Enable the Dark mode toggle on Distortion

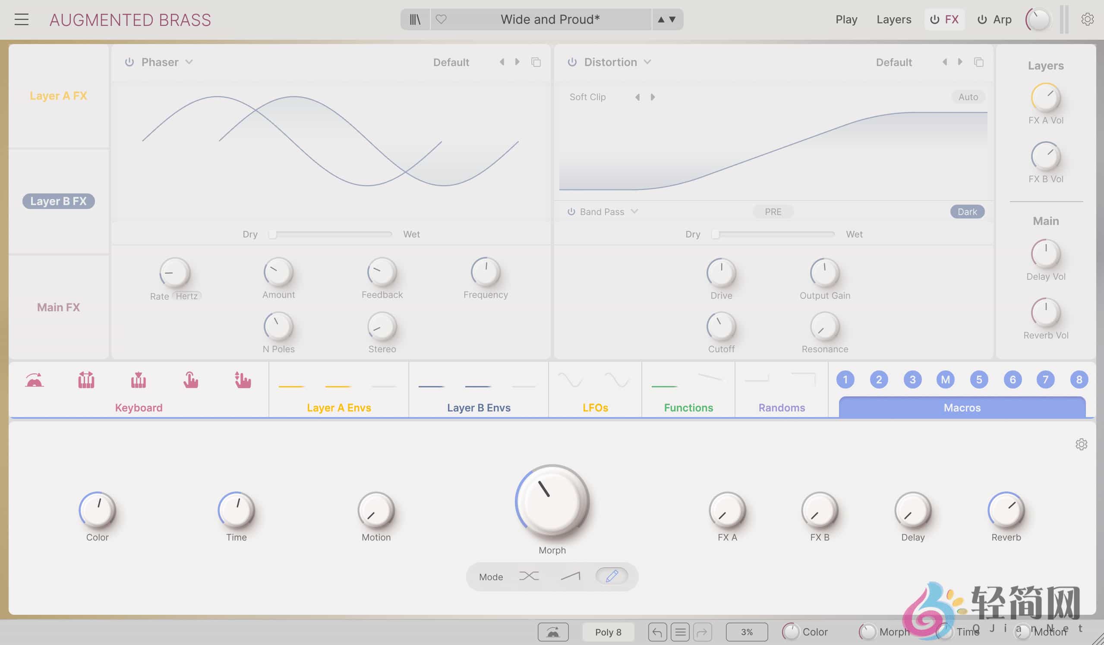967,212
